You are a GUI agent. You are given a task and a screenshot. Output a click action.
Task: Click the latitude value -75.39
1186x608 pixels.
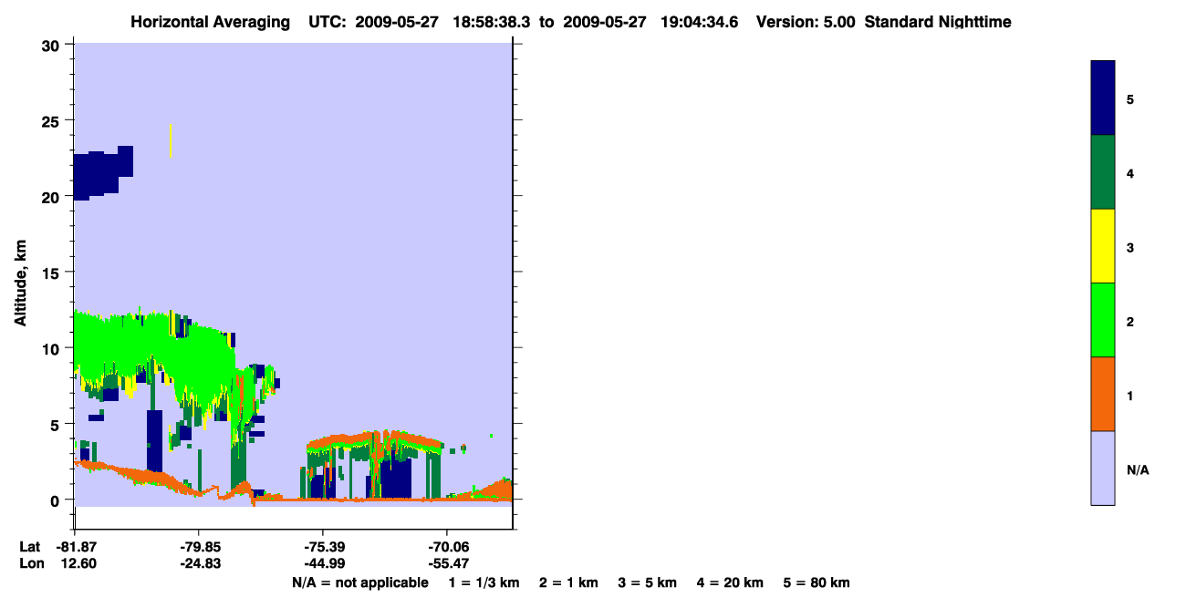[323, 547]
